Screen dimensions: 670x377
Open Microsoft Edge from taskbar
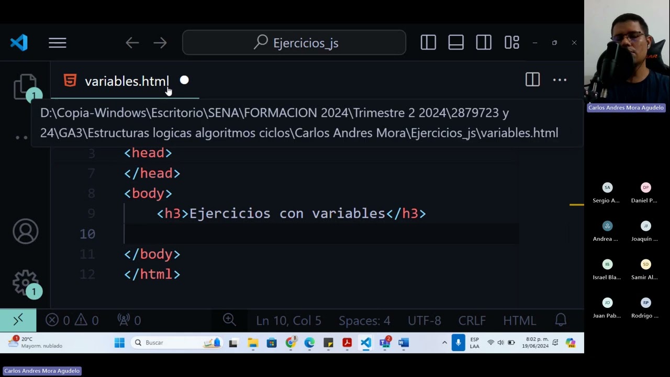(x=309, y=343)
